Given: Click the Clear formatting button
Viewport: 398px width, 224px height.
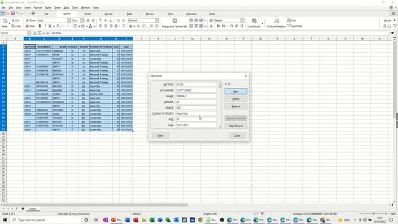Looking at the screenshot, I should (x=30, y=26).
